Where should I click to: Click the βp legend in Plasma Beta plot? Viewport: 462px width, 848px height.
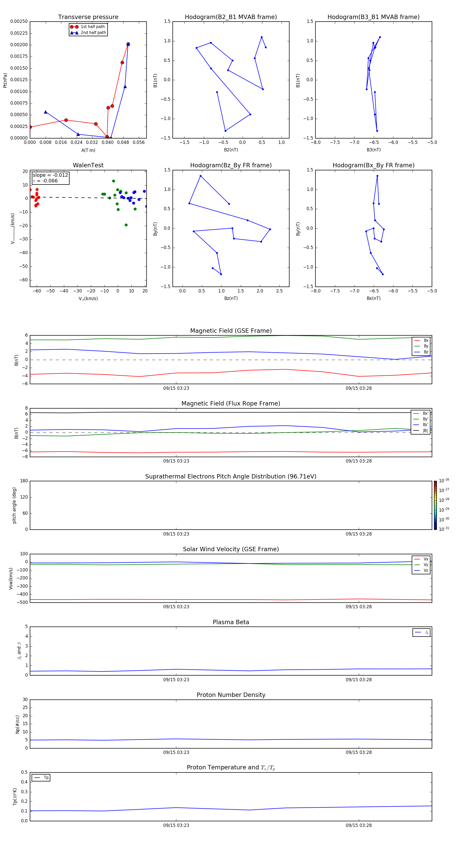421,632
